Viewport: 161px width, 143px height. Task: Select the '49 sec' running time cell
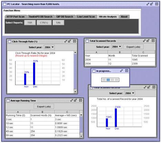point(18,131)
